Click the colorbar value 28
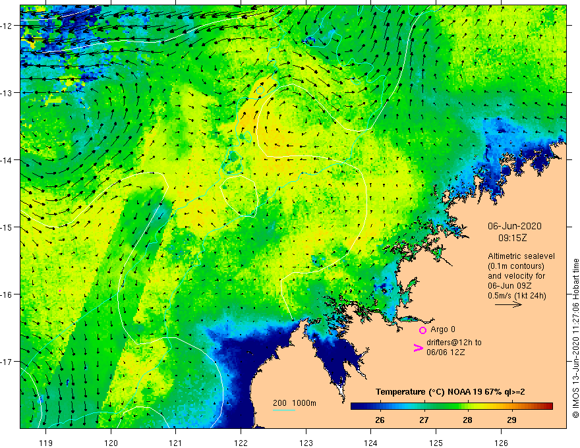The height and width of the screenshot is (448, 580). coord(467,420)
